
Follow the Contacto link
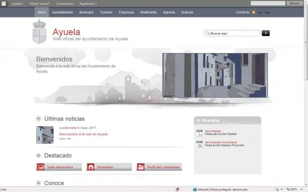tap(243, 12)
